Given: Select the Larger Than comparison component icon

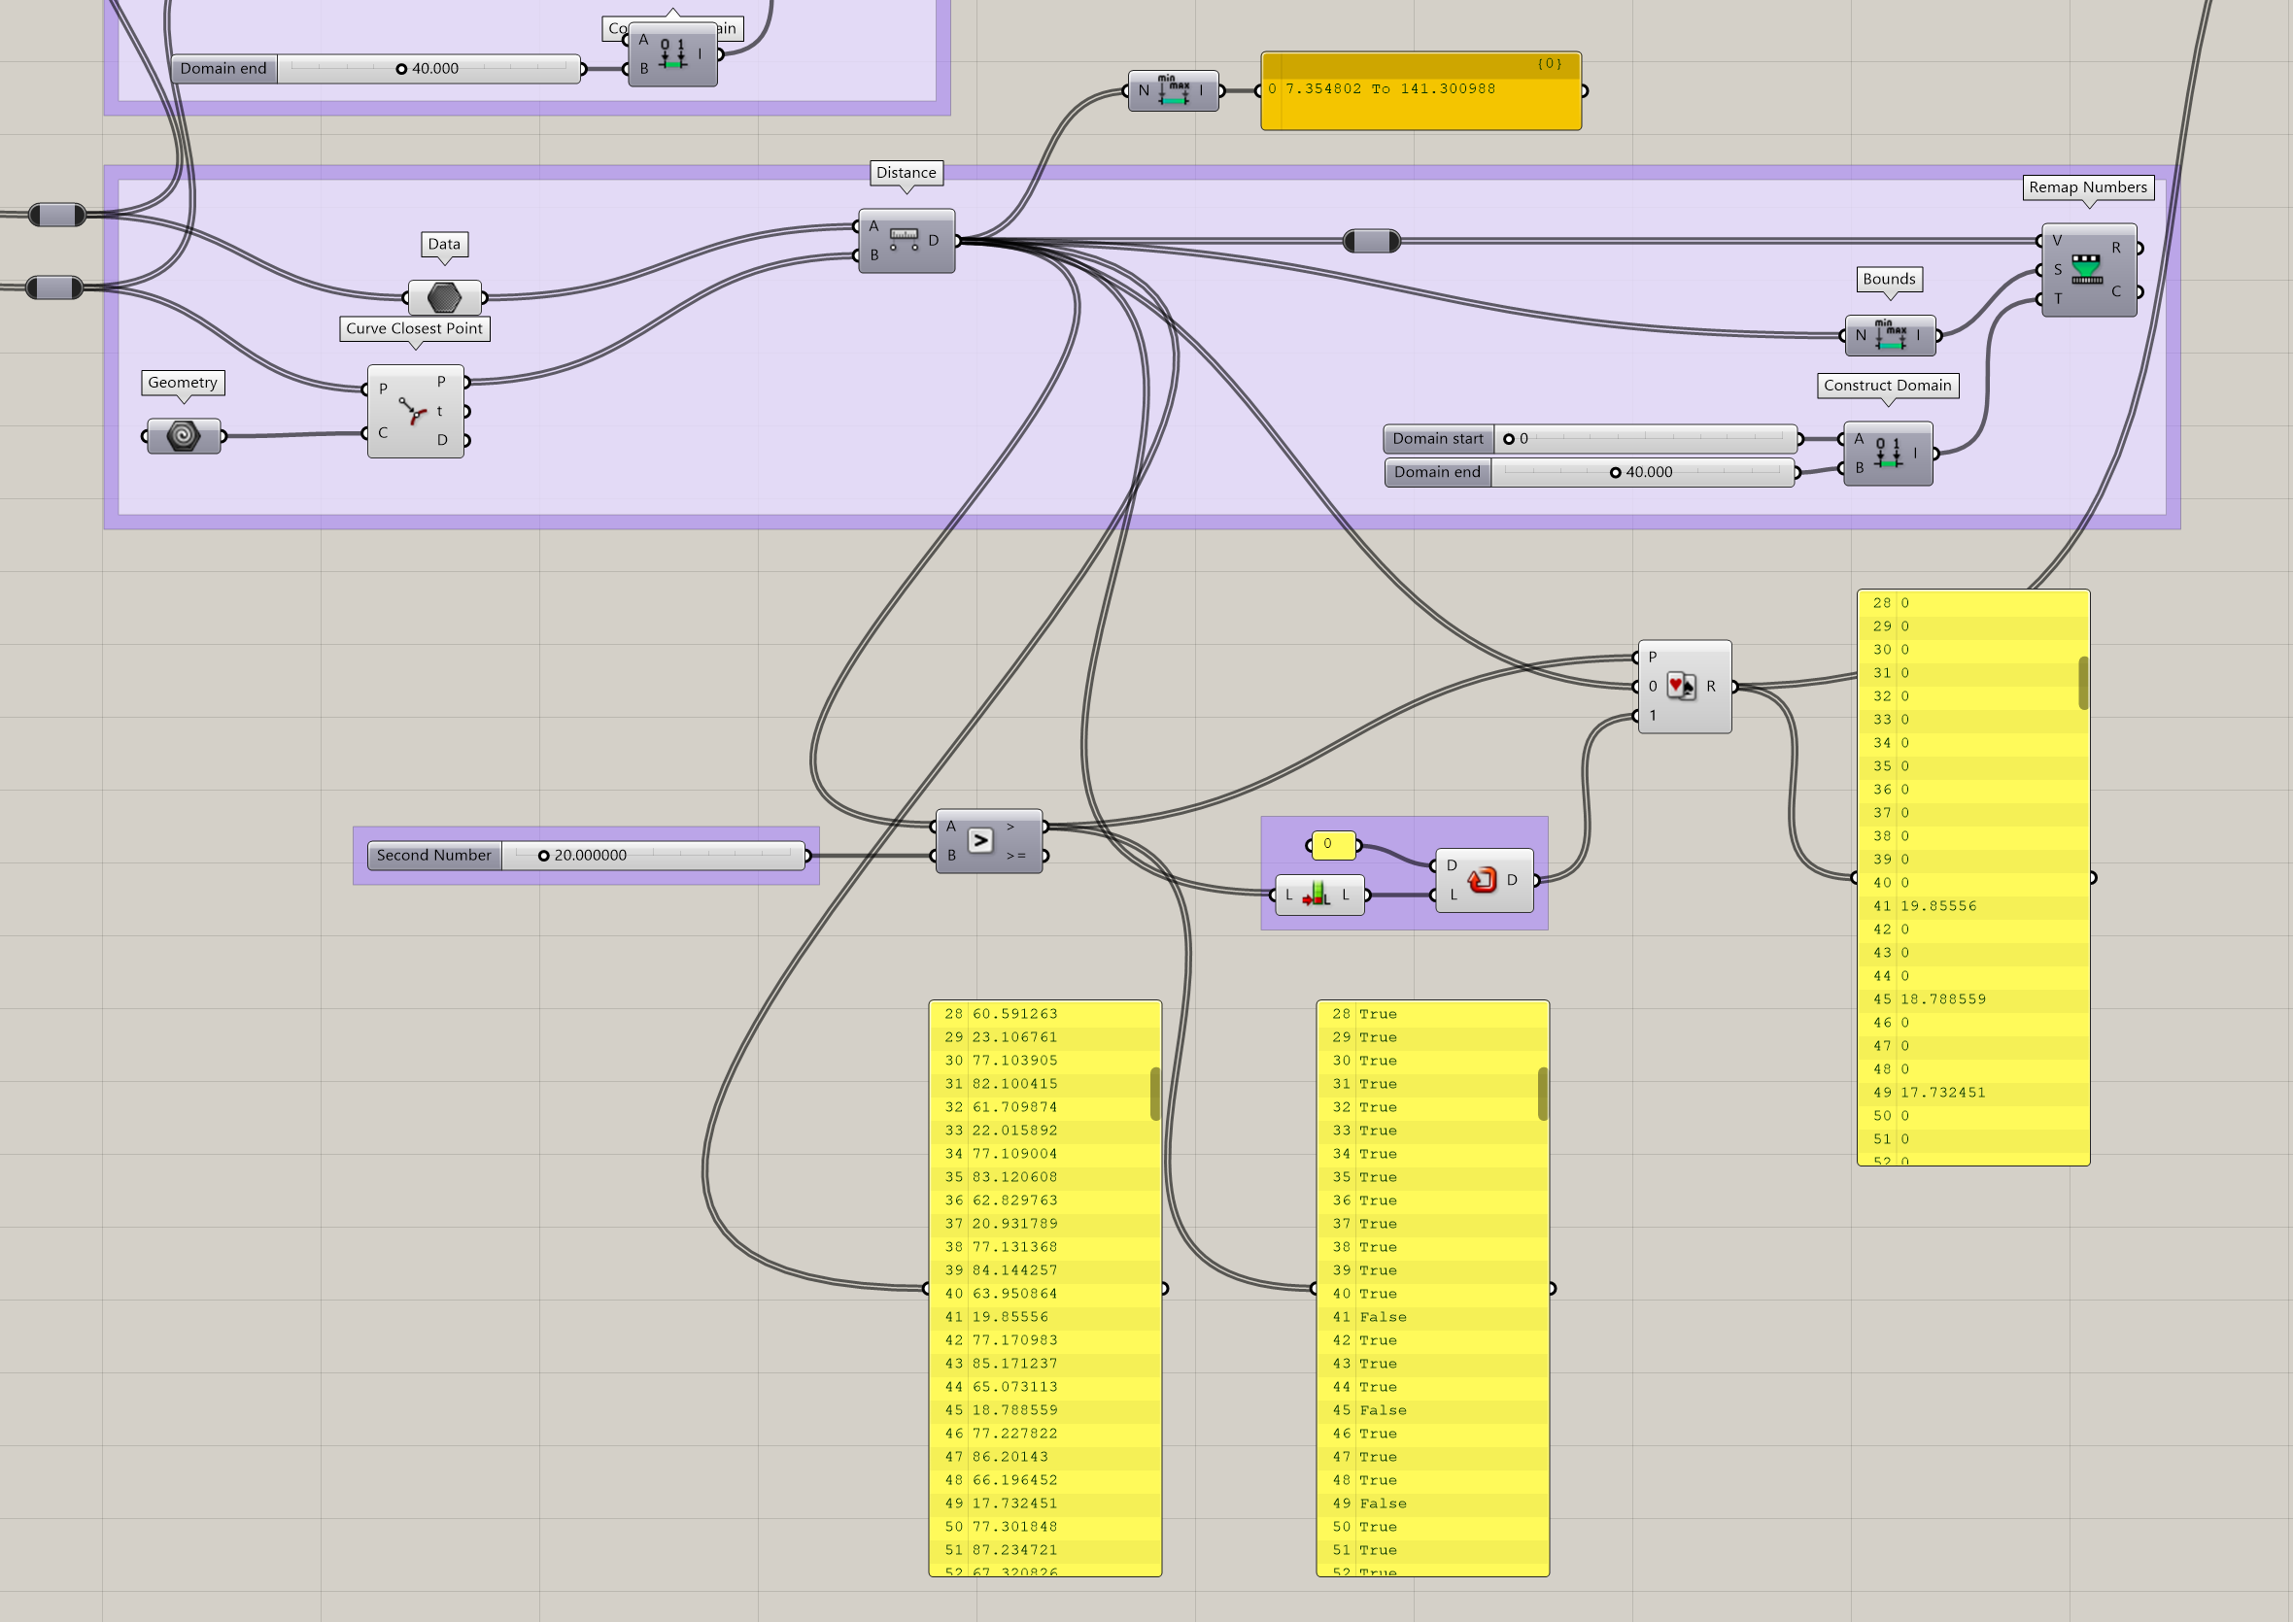Looking at the screenshot, I should tap(979, 840).
